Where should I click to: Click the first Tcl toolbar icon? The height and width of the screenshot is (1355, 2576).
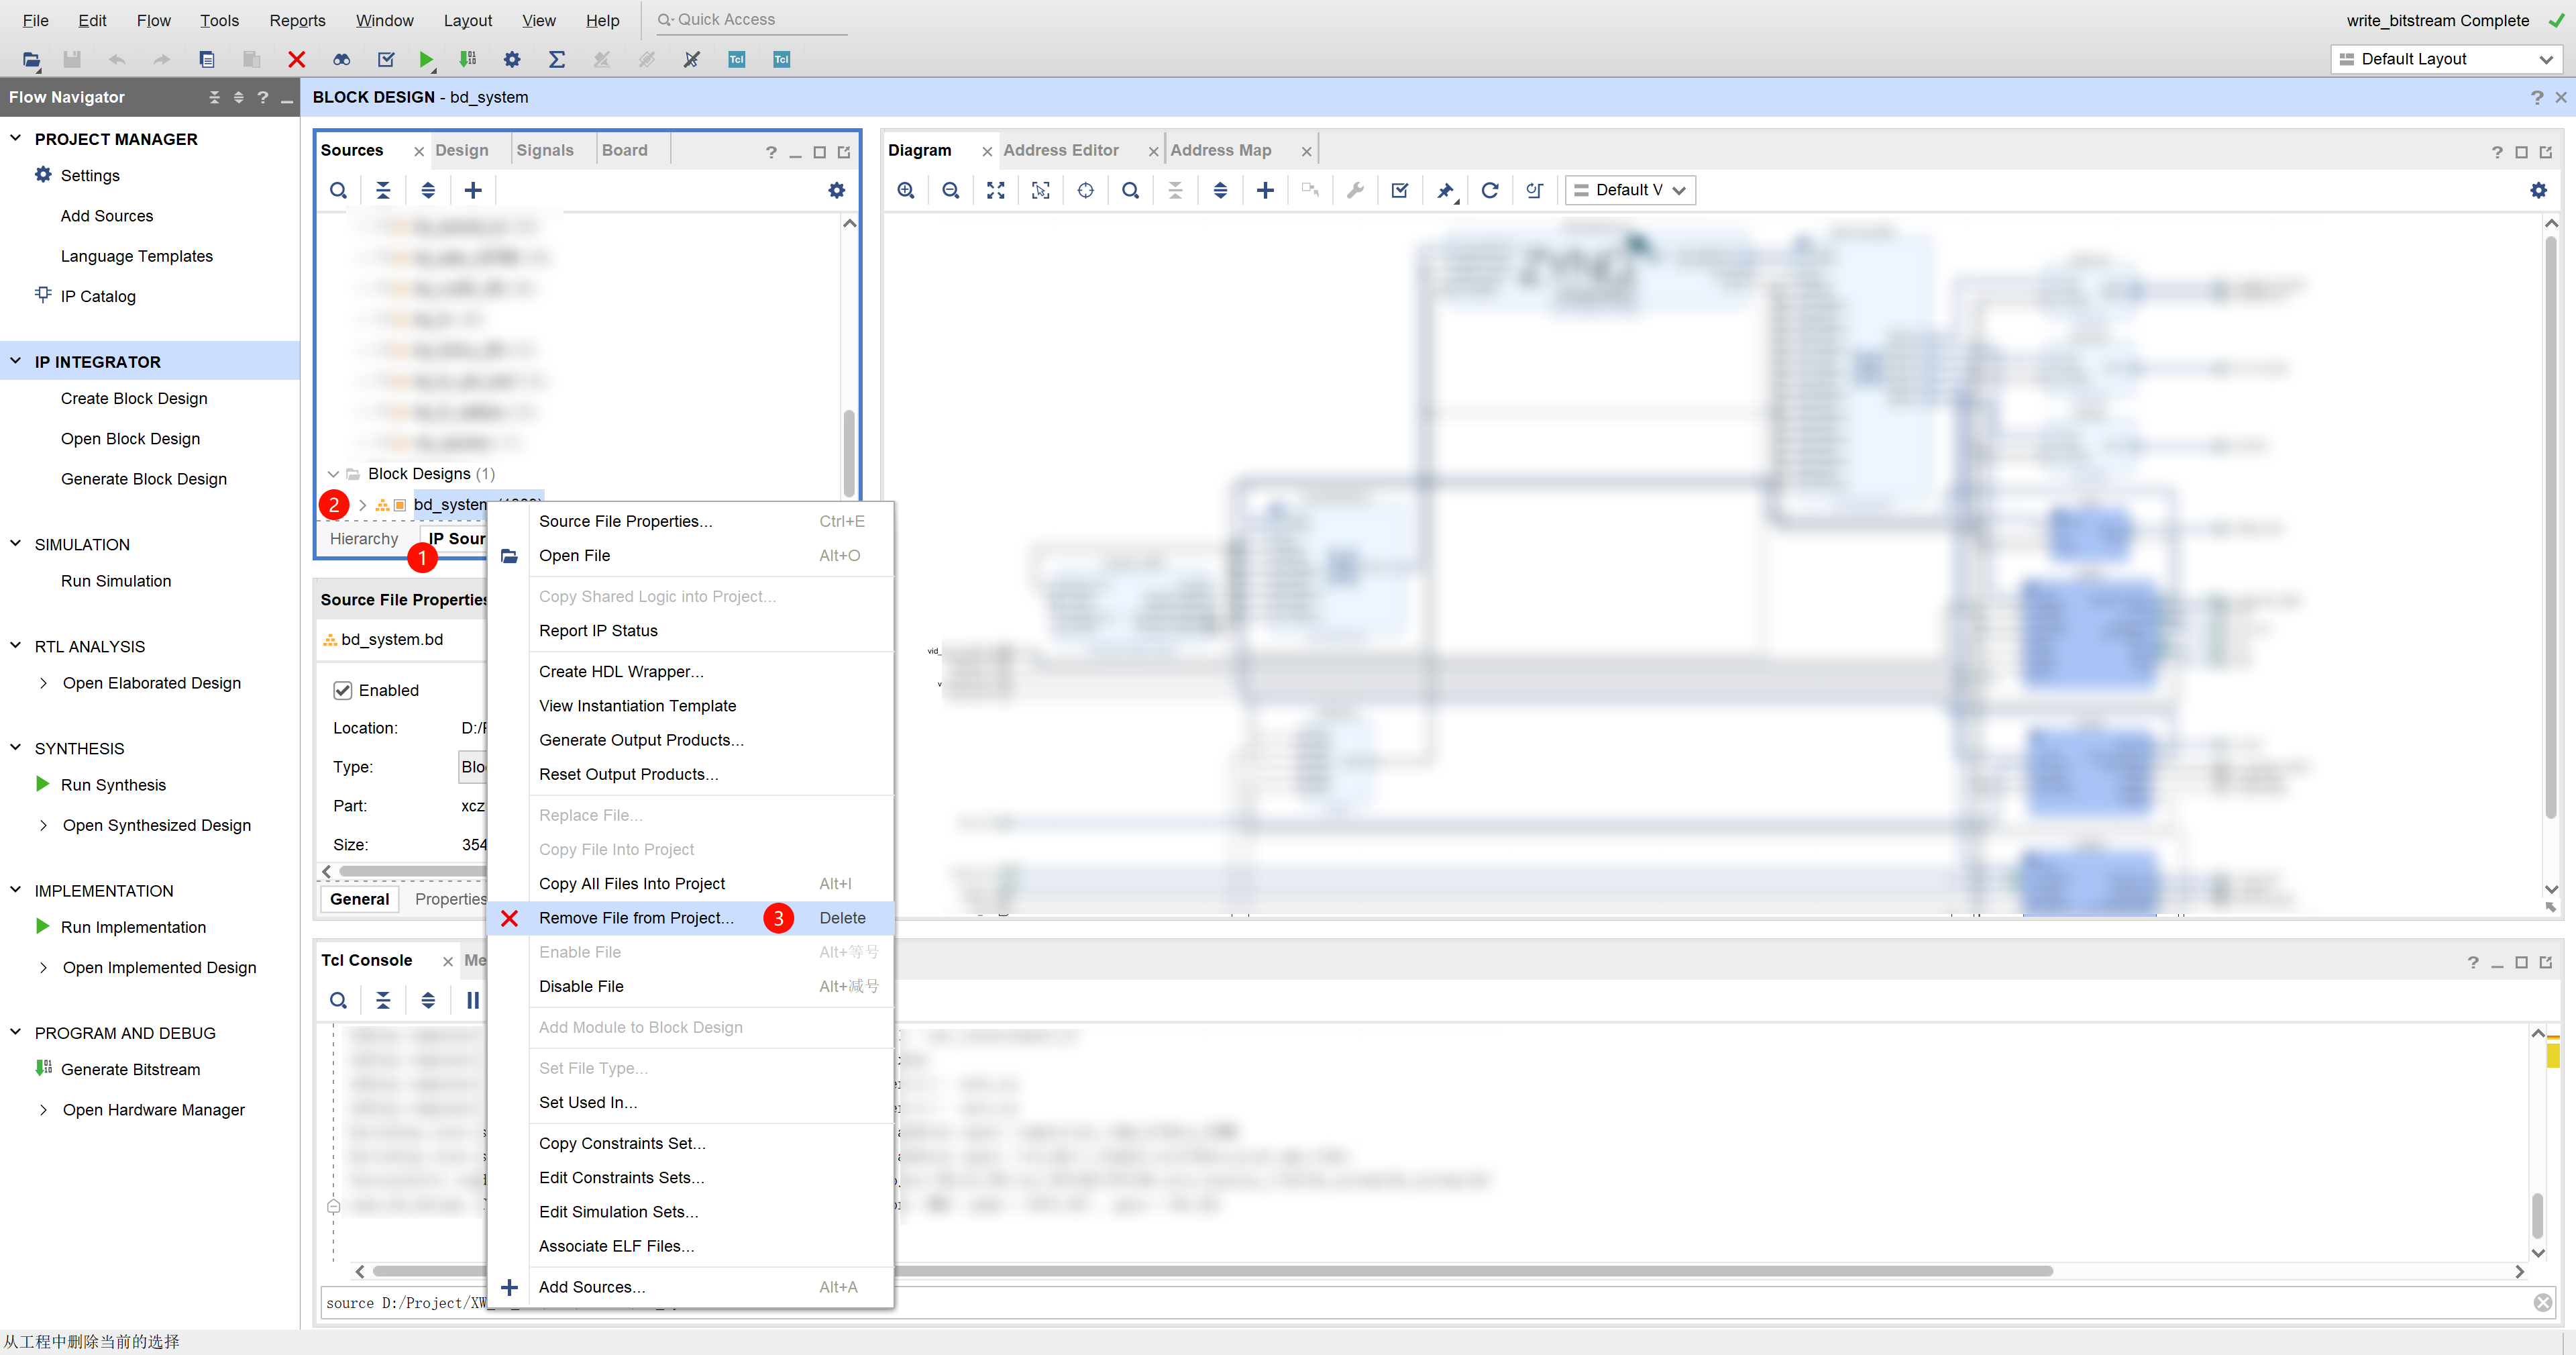737,60
